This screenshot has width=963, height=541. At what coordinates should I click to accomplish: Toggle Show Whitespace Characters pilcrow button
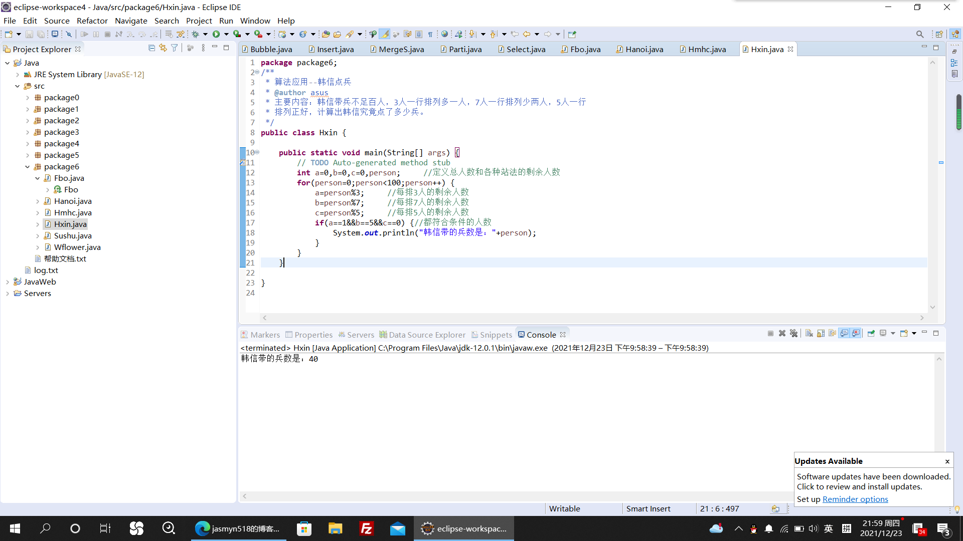430,34
